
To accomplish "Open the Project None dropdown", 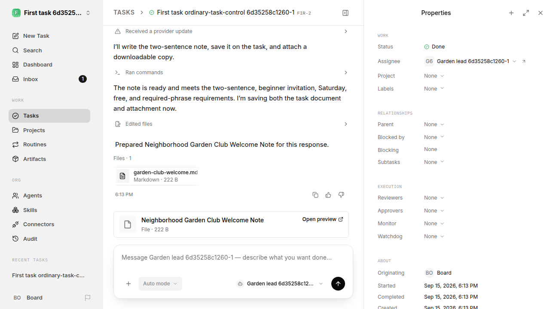I will (434, 76).
